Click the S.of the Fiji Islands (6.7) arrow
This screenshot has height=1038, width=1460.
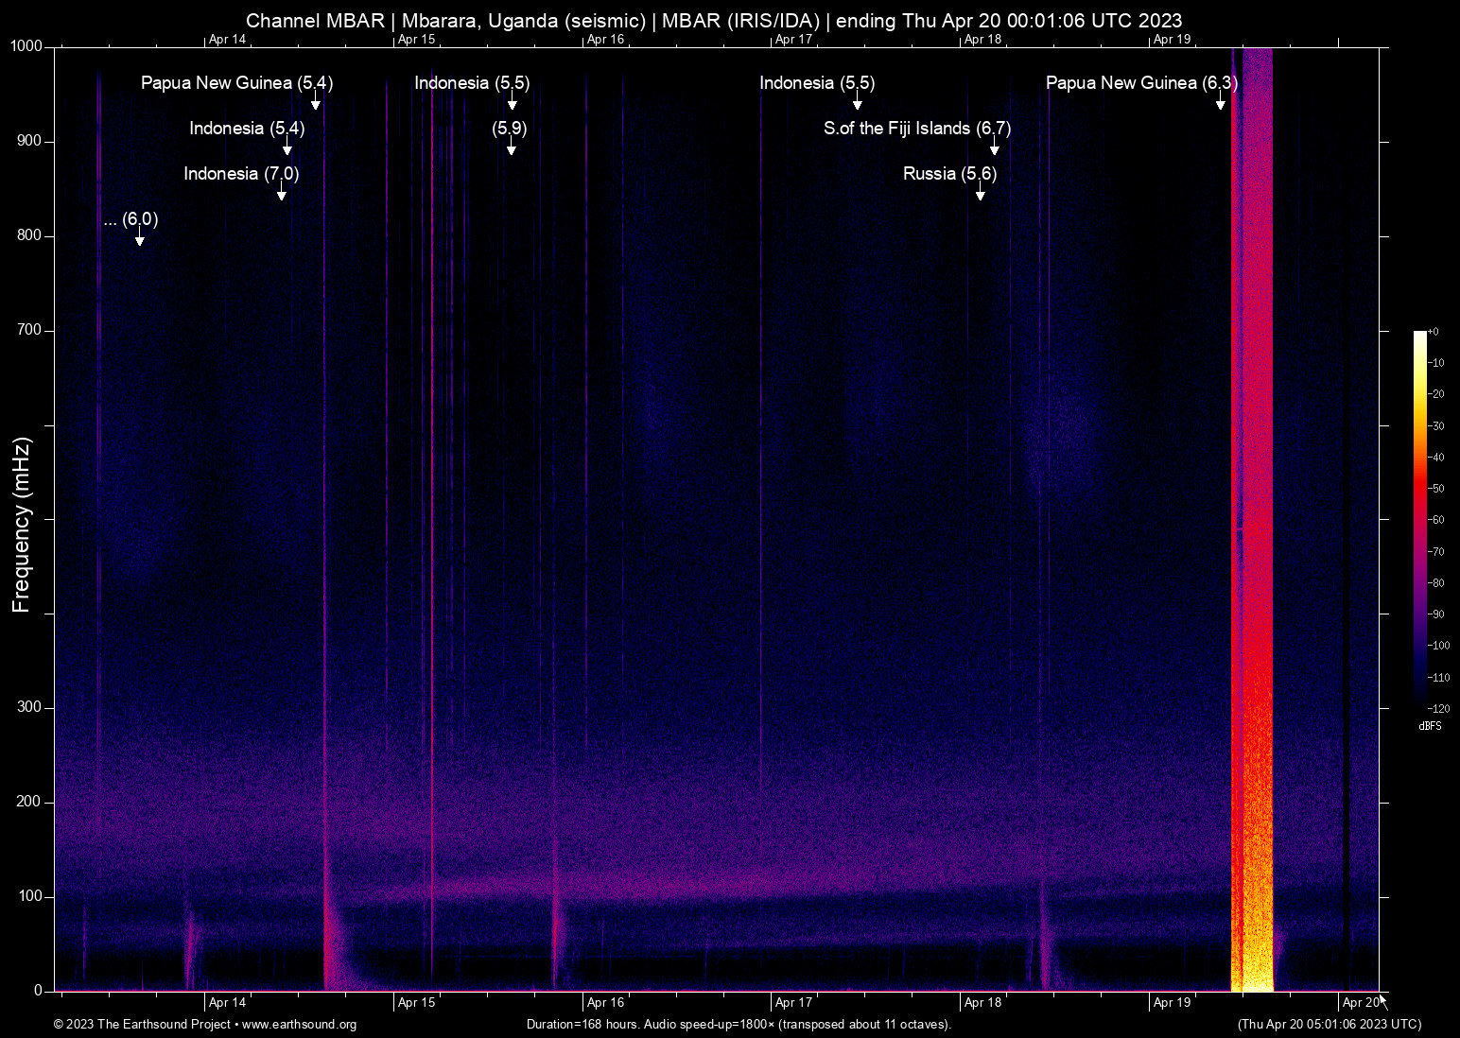994,148
